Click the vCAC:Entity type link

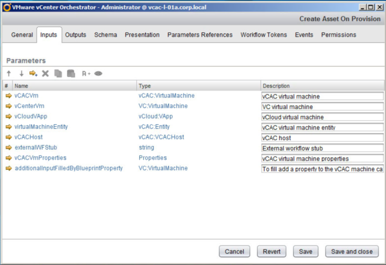154,126
